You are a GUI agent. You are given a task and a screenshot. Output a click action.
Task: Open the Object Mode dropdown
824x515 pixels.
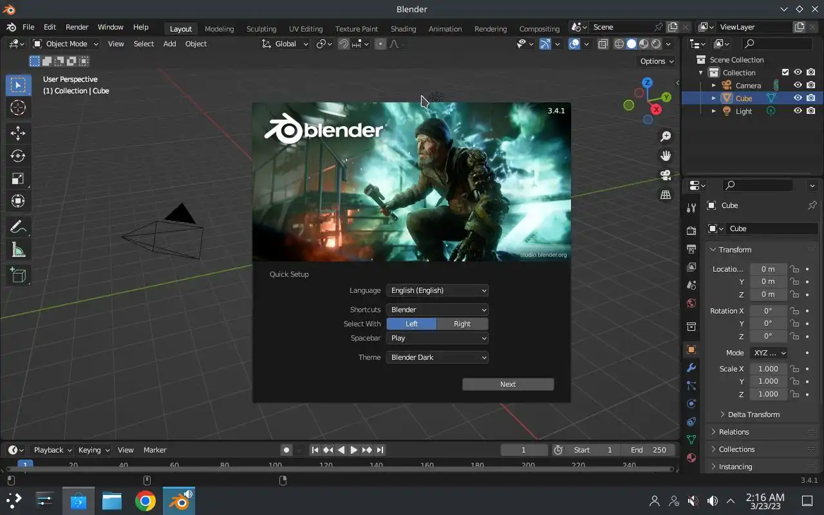(65, 44)
